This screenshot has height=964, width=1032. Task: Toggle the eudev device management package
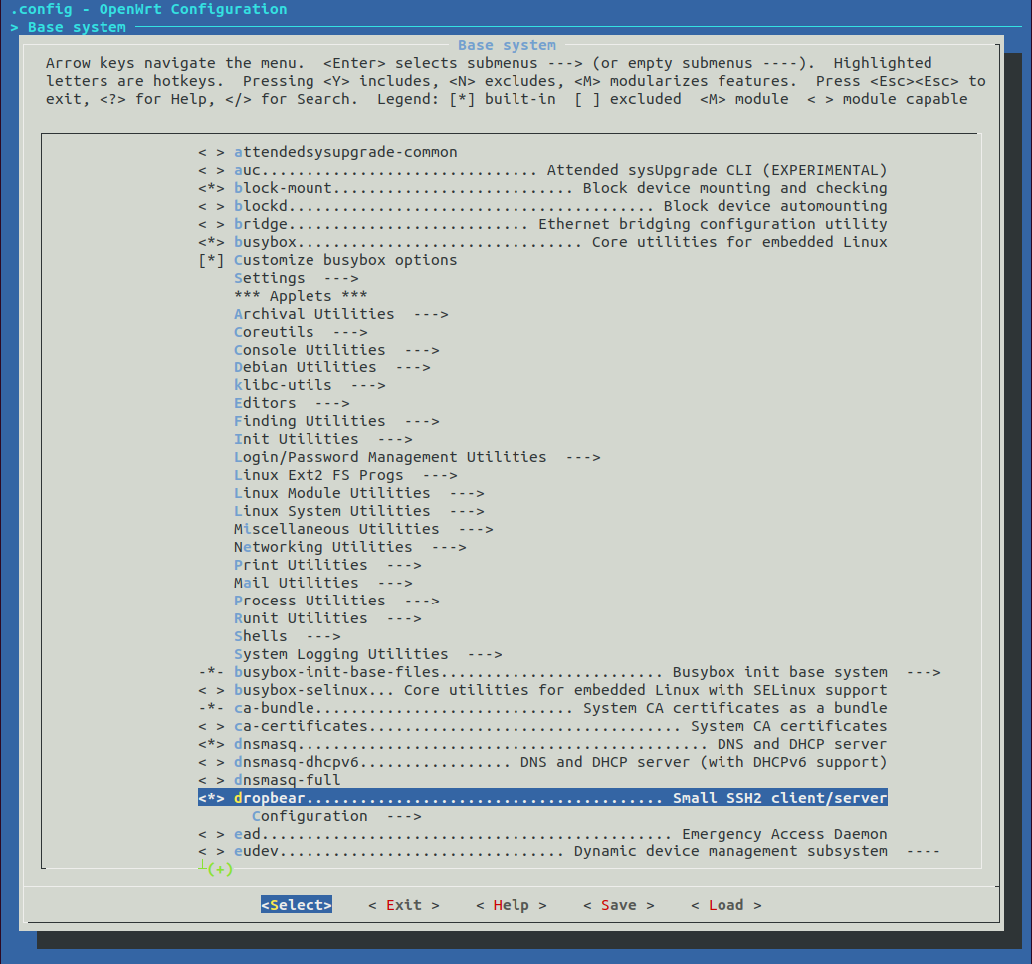tap(568, 851)
